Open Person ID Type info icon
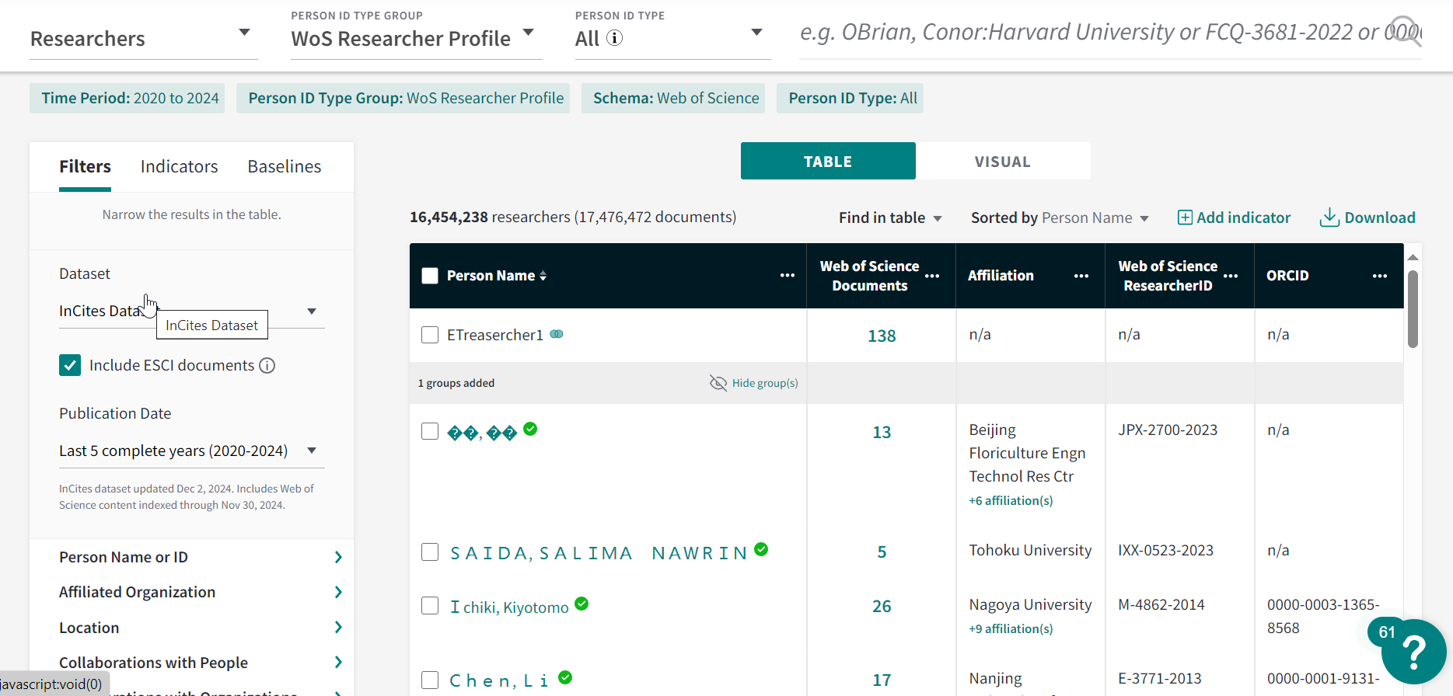This screenshot has width=1453, height=696. (614, 38)
